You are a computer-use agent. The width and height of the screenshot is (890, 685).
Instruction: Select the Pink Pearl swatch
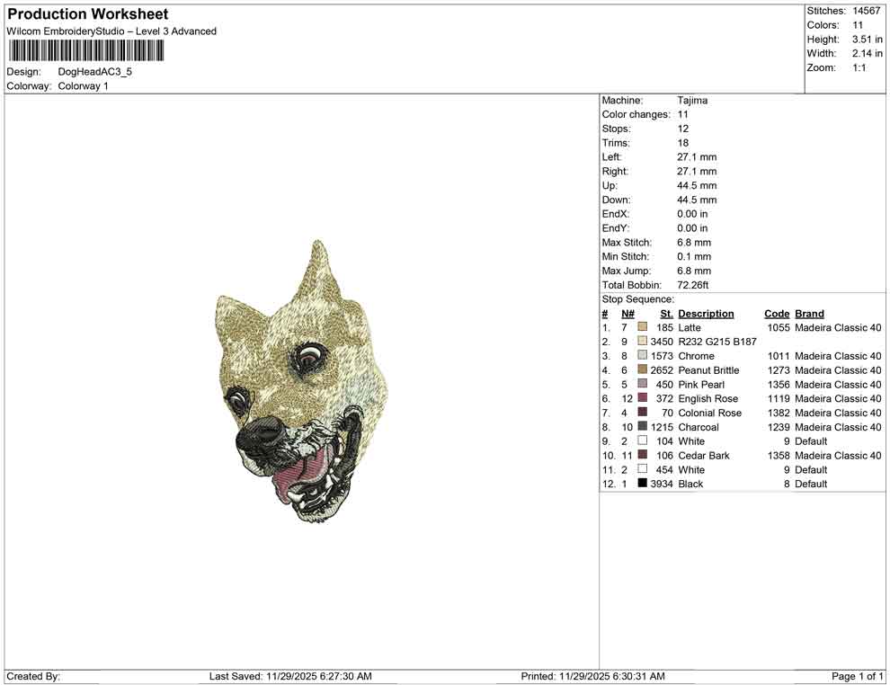click(x=642, y=384)
